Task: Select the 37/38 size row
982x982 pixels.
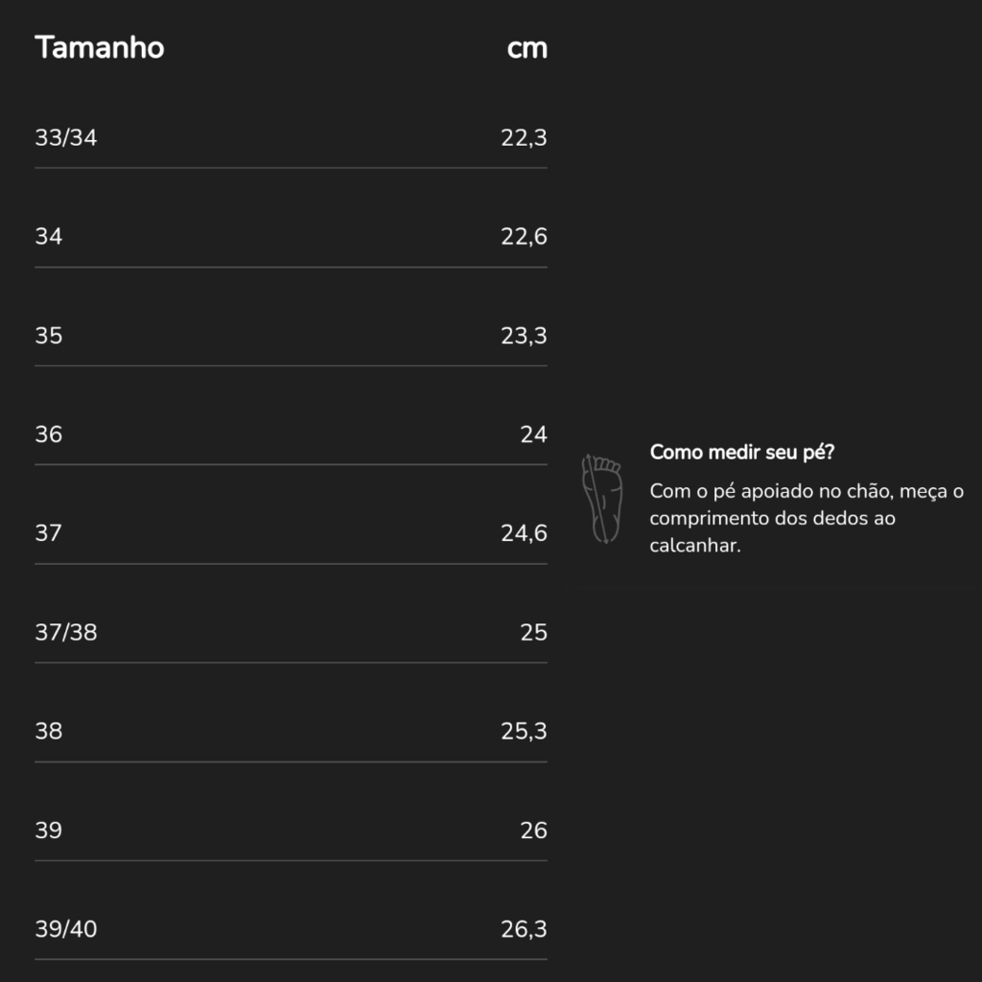Action: [291, 633]
